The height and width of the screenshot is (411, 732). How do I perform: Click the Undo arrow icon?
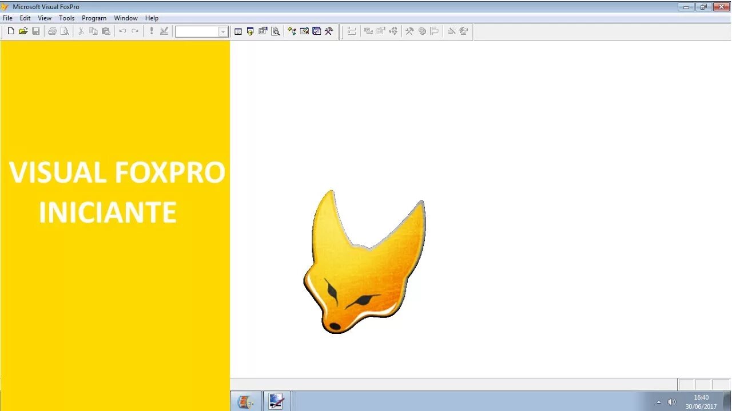coord(122,31)
